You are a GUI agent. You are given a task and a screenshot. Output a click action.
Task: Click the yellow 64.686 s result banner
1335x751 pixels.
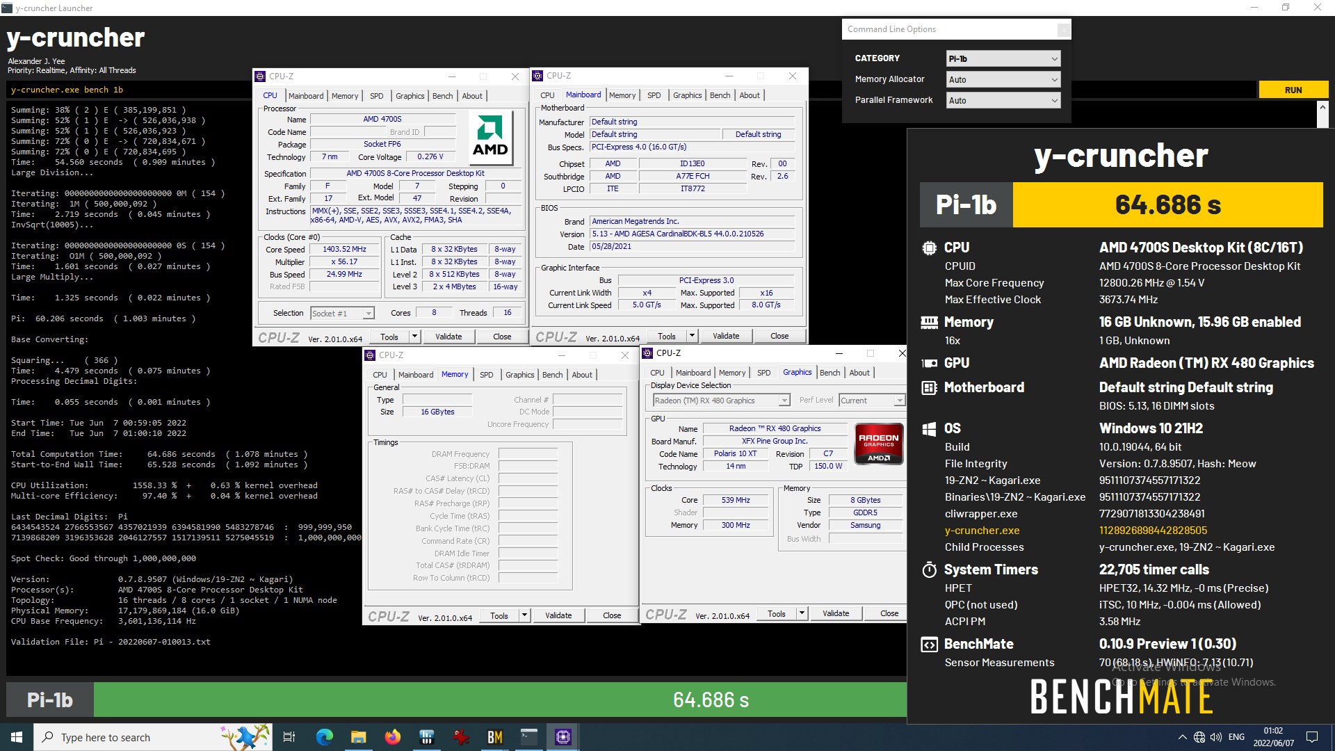(1167, 204)
